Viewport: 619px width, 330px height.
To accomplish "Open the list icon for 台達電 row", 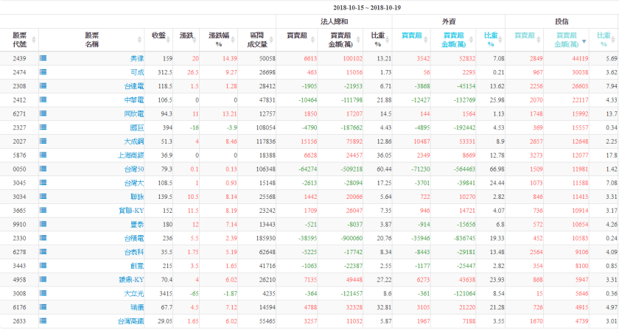I will 43,85.
